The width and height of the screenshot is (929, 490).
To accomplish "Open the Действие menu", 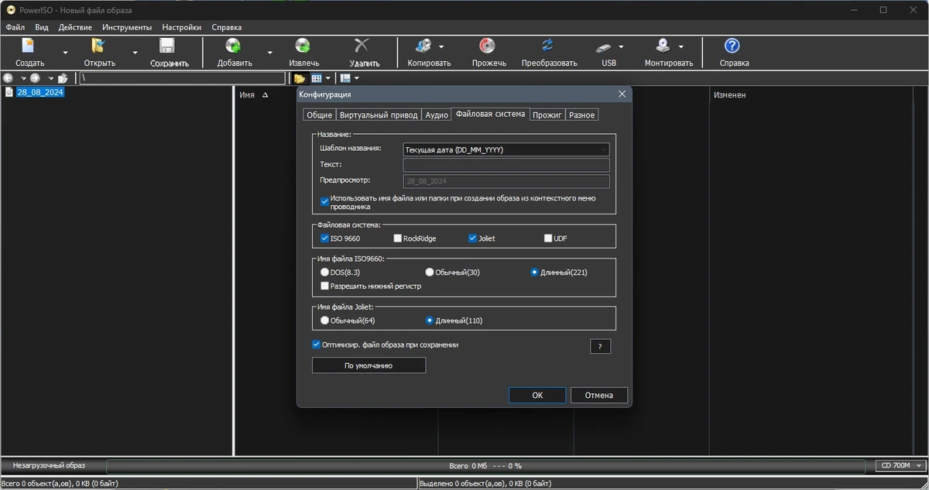I will coord(76,27).
